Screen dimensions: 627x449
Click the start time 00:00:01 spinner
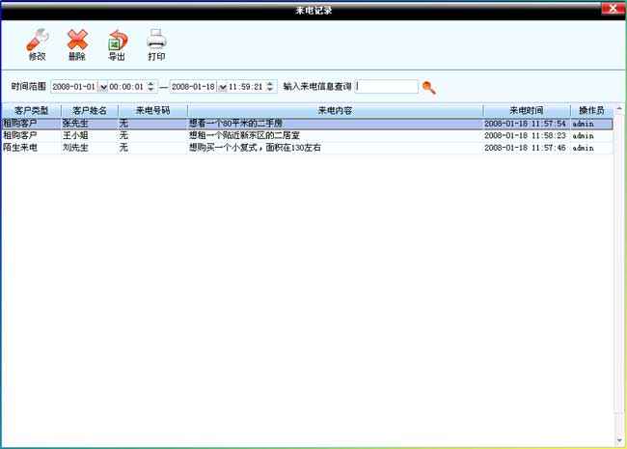pyautogui.click(x=150, y=87)
